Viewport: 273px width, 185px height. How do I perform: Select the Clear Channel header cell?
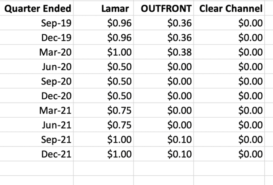(231, 8)
